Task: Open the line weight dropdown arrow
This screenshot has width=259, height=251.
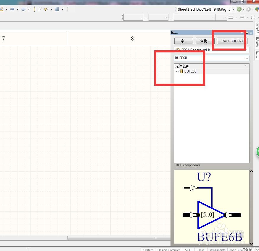Action: (x=236, y=17)
